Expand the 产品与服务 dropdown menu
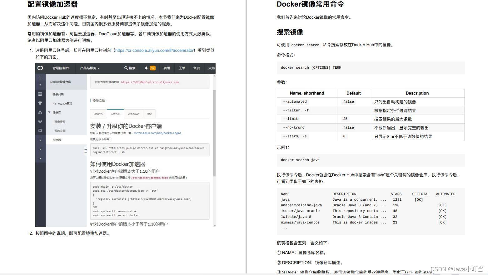The width and height of the screenshot is (488, 275). (90, 68)
